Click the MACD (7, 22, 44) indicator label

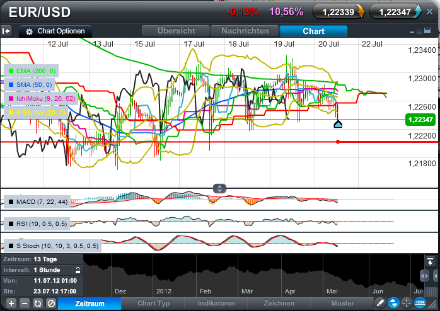(x=37, y=202)
